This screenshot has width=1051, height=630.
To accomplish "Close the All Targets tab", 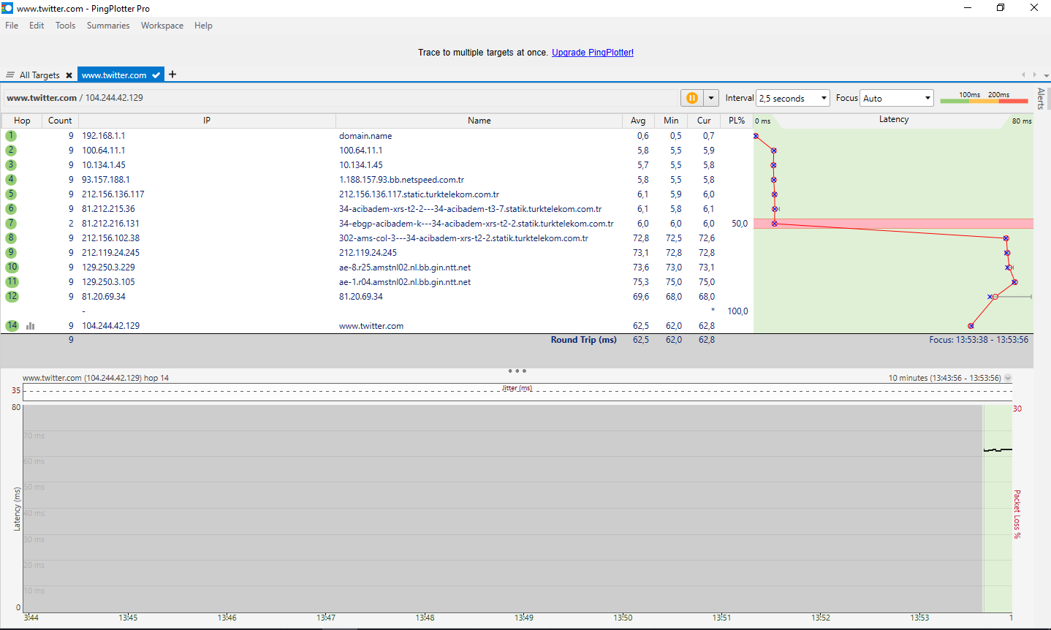I will click(x=69, y=75).
